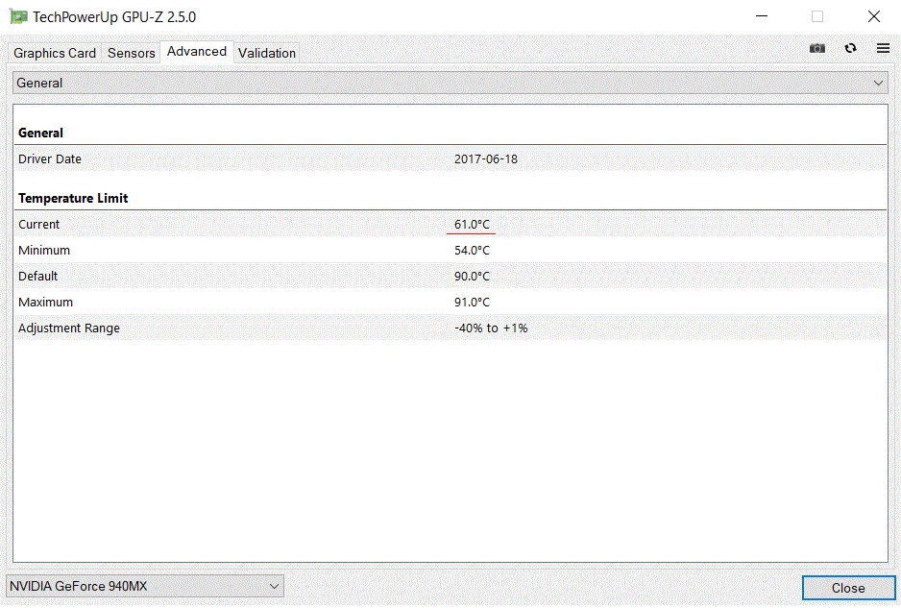
Task: Select the Driver Date row
Action: click(x=450, y=159)
